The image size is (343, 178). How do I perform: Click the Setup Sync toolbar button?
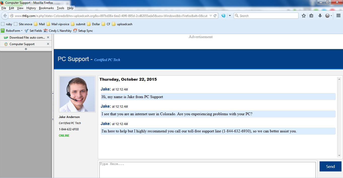click(83, 31)
